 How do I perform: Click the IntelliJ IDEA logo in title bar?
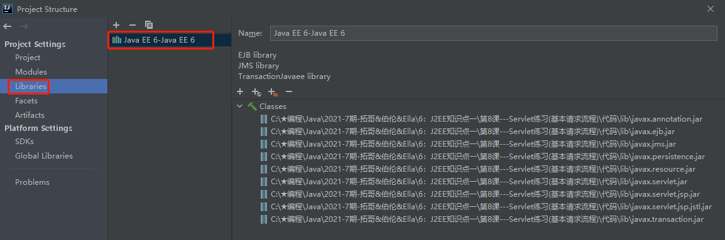pos(8,9)
